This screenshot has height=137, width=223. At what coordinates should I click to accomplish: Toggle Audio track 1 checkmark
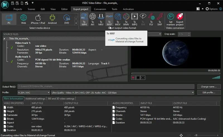(x=12, y=62)
